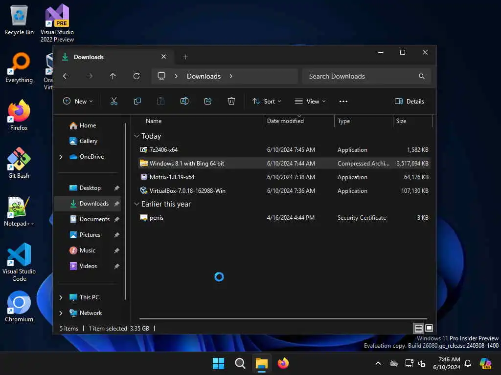Image resolution: width=501 pixels, height=375 pixels.
Task: Click the horizontal scrollbar in file list
Action: click(283, 318)
